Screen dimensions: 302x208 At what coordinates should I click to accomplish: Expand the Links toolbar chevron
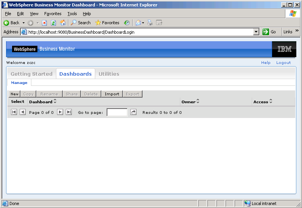tap(297, 31)
